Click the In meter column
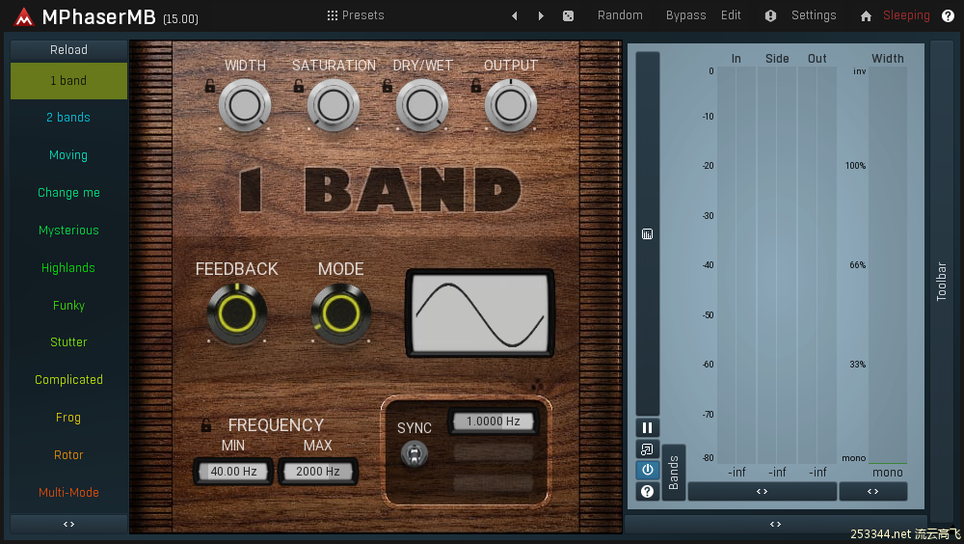The image size is (964, 544). [736, 265]
